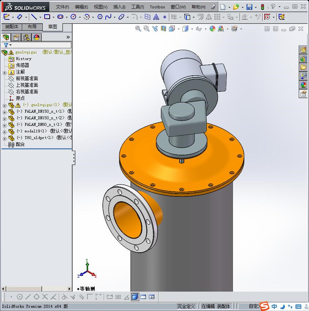Open the Design Library pane
The height and width of the screenshot is (311, 309).
point(303,59)
